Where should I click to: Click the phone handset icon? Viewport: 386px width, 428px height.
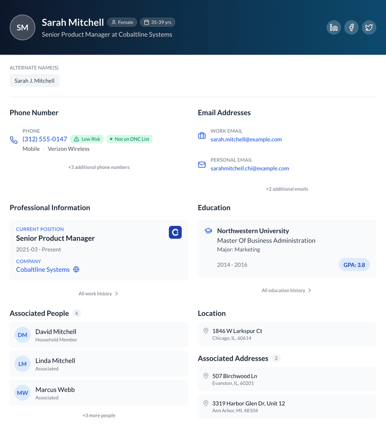click(14, 140)
